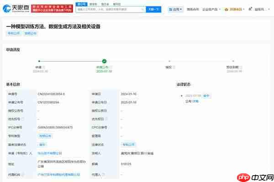Image resolution: width=274 pixels, height=182 pixels.
Task: Select the third search tab above the search box
Action: [x=105, y=4]
